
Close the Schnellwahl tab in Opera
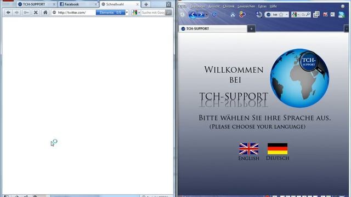[x=138, y=4]
